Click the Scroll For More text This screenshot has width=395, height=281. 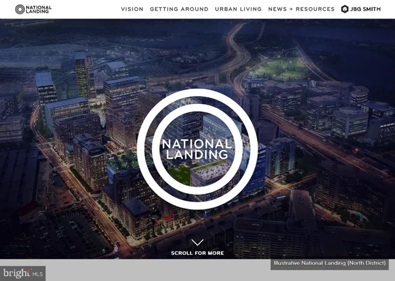[197, 253]
